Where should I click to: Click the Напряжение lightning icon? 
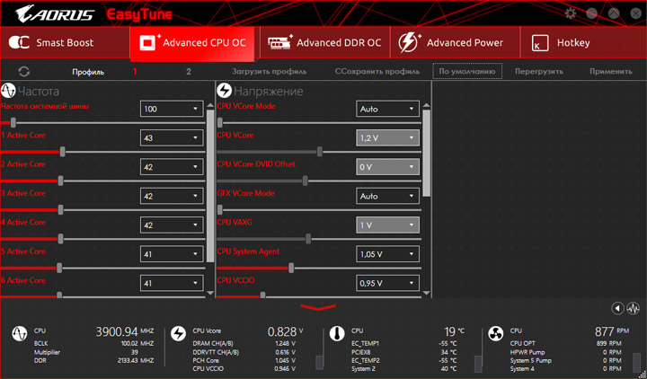(x=225, y=91)
